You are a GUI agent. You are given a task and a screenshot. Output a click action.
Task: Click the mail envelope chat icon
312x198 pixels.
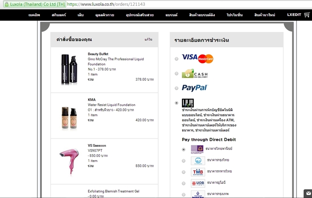(308, 194)
